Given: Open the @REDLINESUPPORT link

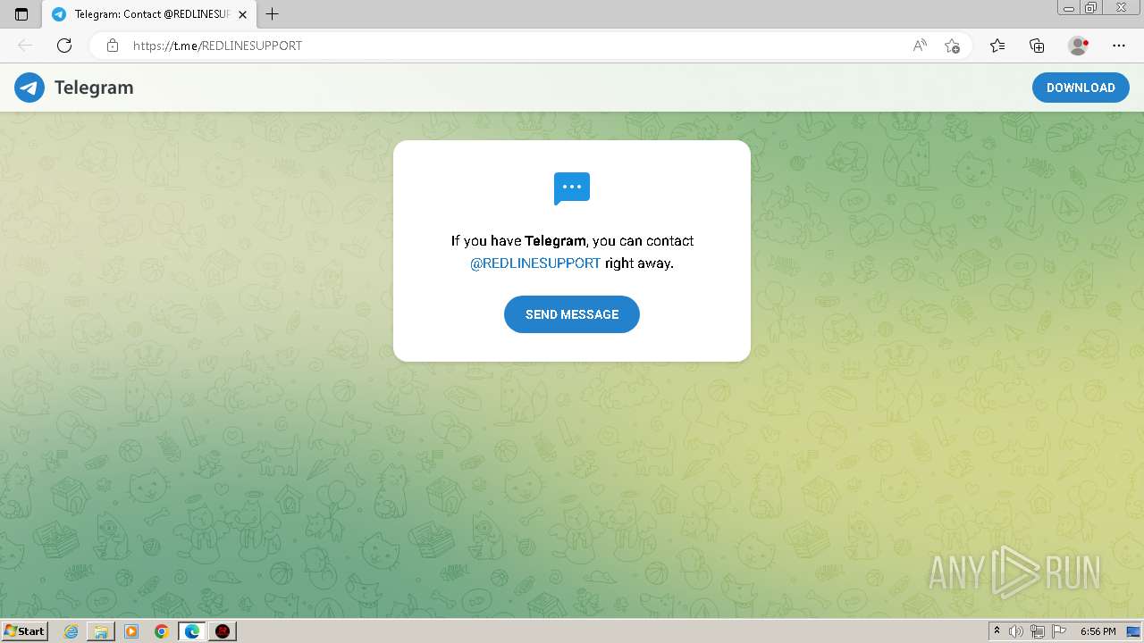Looking at the screenshot, I should click(535, 263).
